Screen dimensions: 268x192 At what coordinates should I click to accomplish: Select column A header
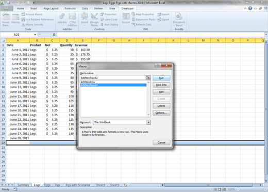coord(18,40)
